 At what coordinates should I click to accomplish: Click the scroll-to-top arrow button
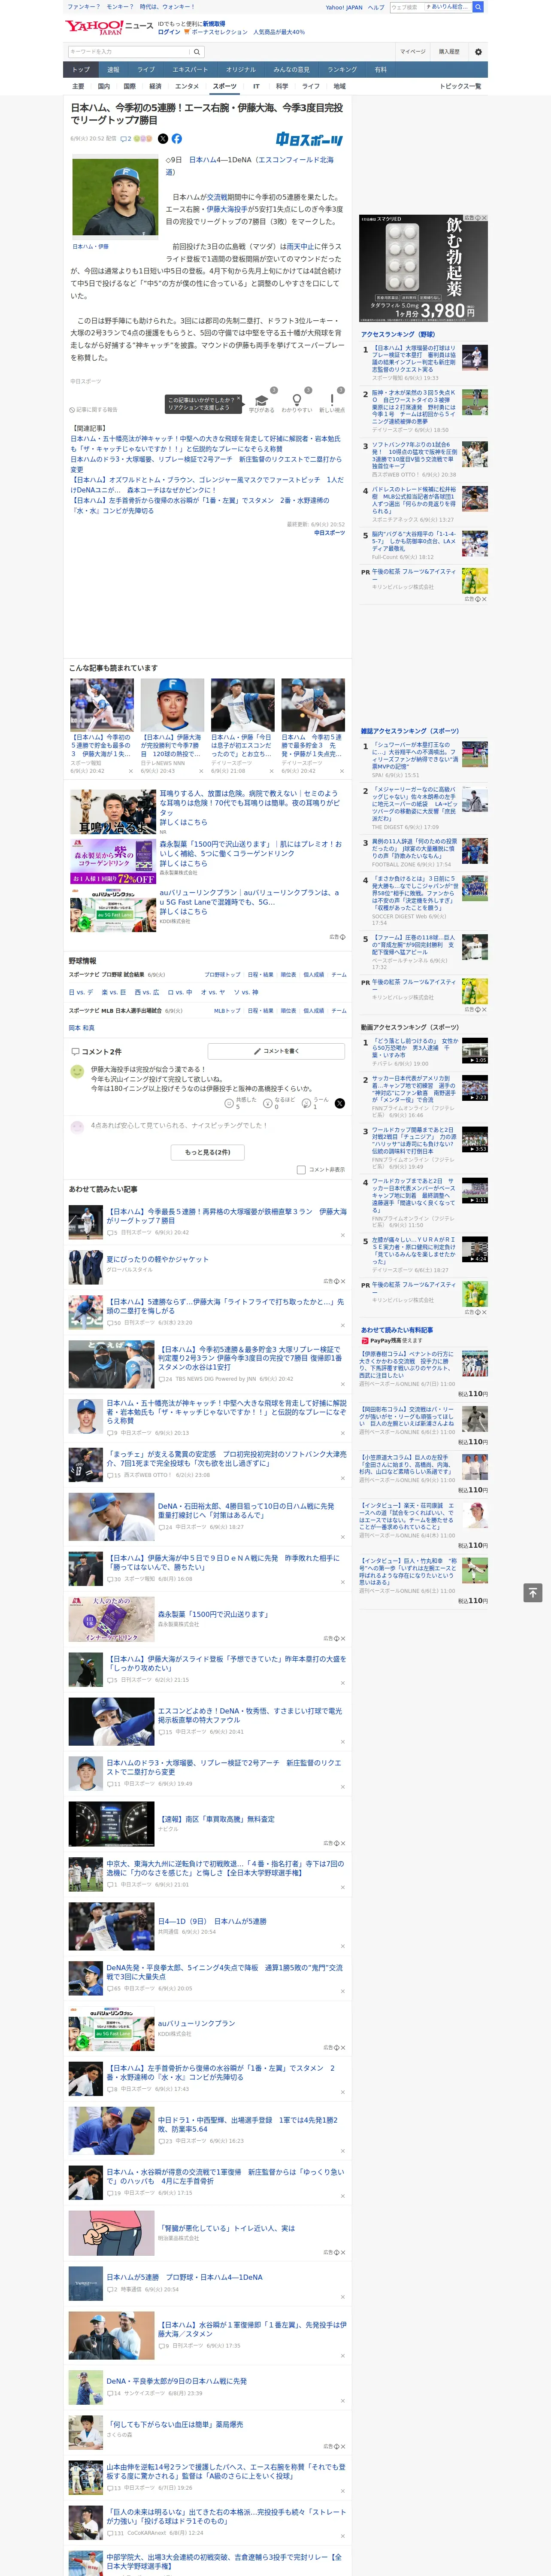[x=533, y=1593]
